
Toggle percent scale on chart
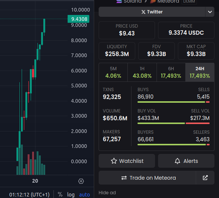pyautogui.click(x=60, y=195)
